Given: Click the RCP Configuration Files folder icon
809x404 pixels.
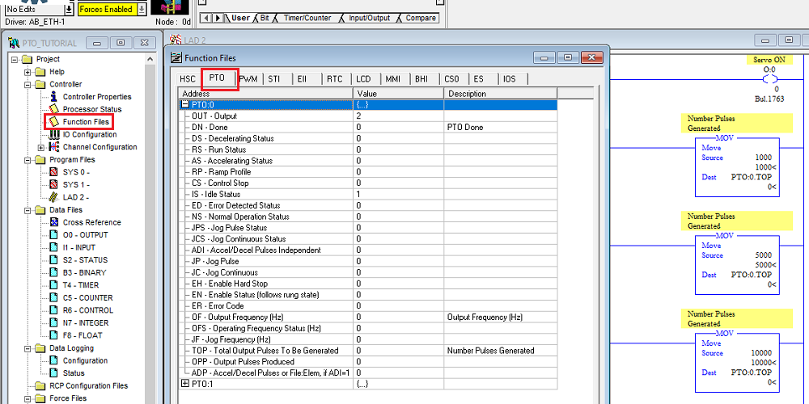Looking at the screenshot, I should point(40,386).
